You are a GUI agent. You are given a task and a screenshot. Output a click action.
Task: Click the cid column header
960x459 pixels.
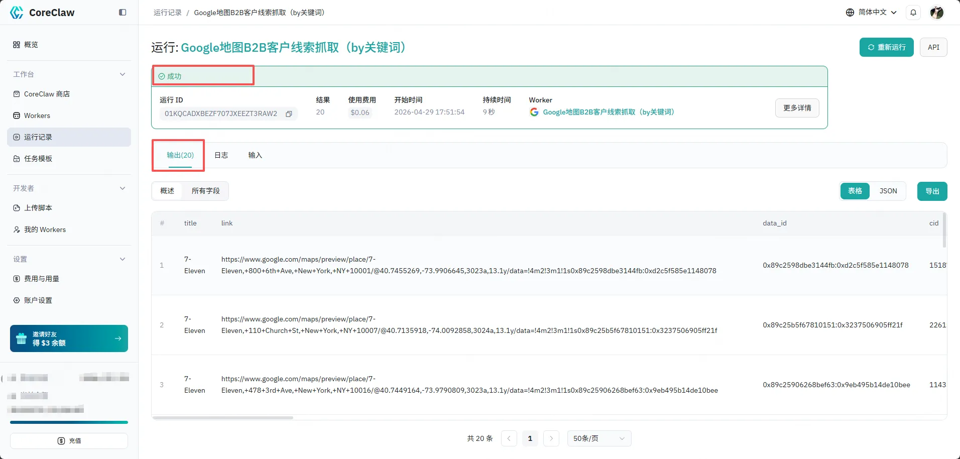(x=934, y=223)
